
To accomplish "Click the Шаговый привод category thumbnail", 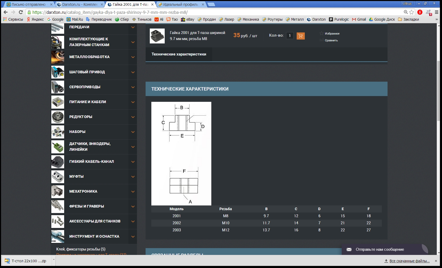I will point(58,72).
